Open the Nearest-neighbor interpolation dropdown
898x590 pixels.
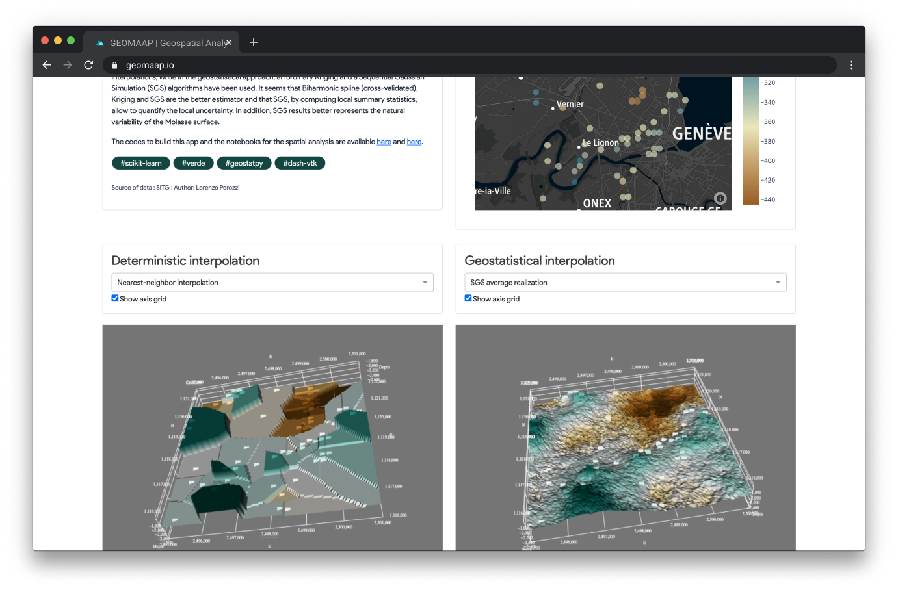[272, 283]
